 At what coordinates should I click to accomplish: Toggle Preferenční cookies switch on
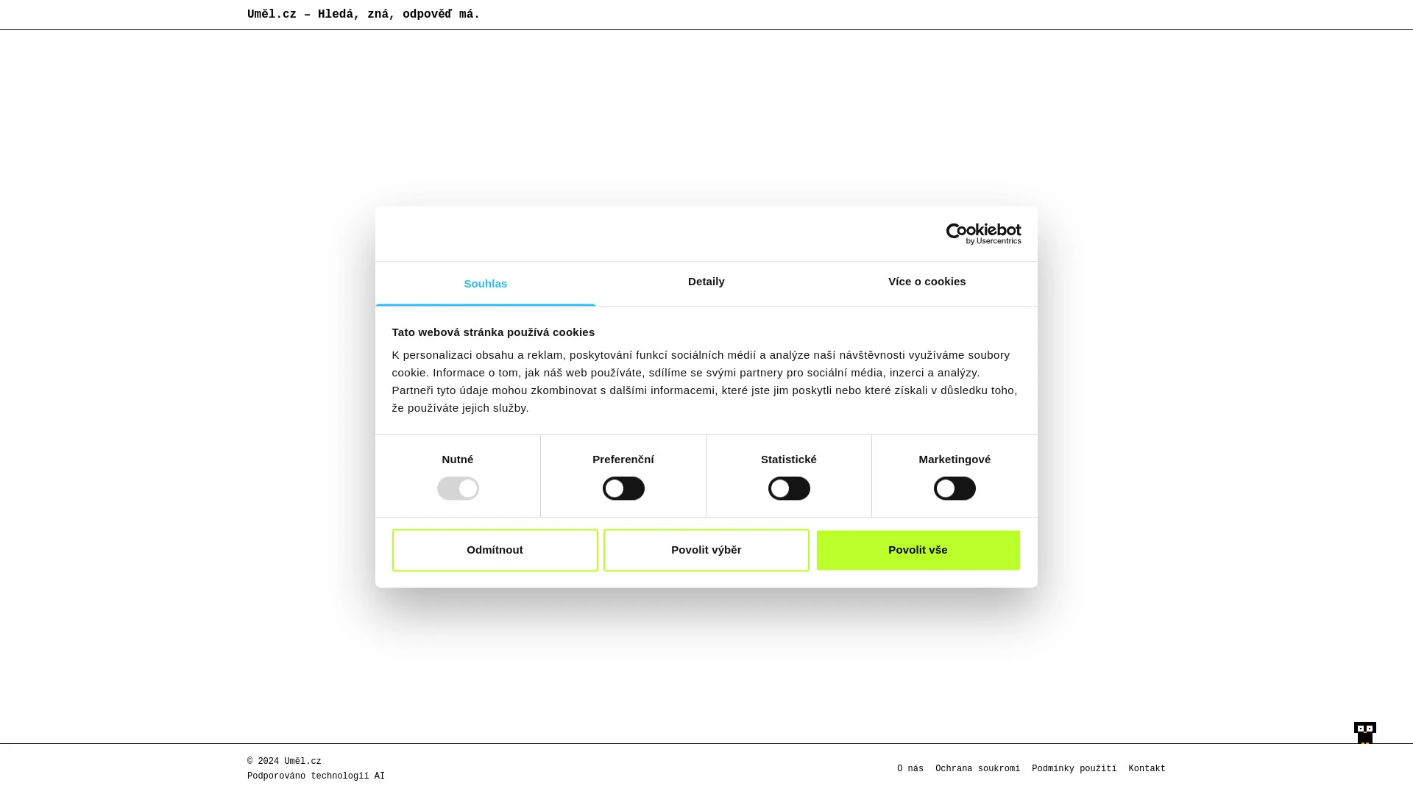623,487
